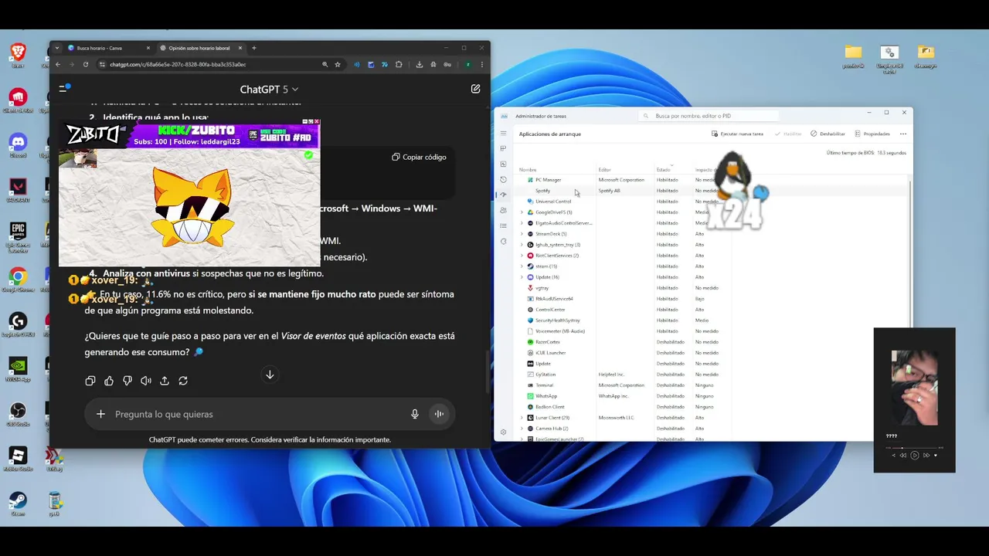
Task: Open Steam desktop shortcut
Action: pyautogui.click(x=18, y=505)
